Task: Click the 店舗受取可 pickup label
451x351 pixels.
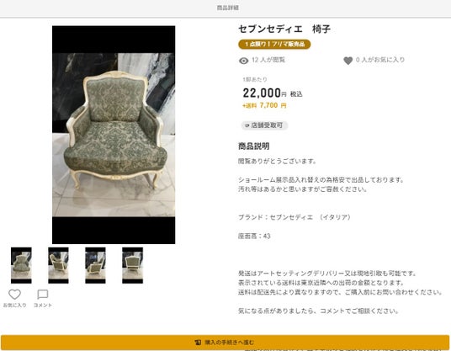Action: pyautogui.click(x=264, y=125)
